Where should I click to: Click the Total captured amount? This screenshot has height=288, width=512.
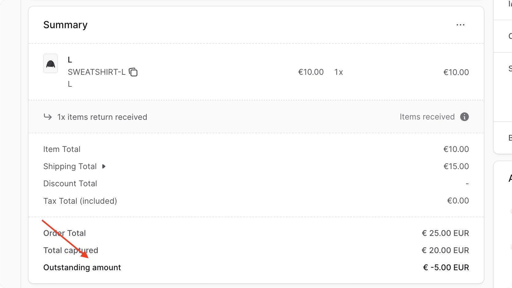(445, 250)
